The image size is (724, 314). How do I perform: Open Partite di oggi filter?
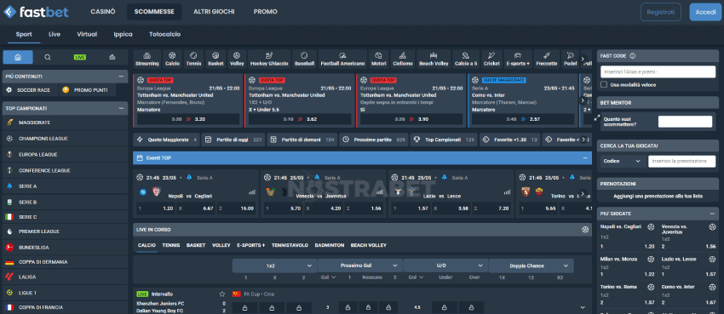pos(233,140)
